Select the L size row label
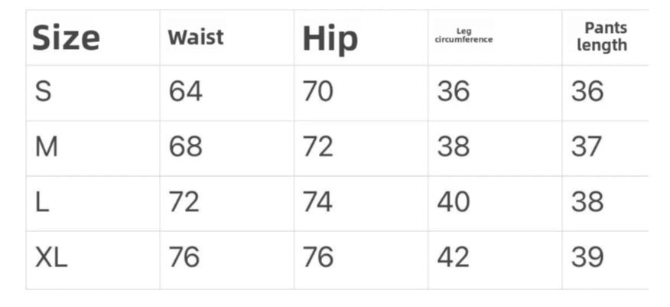This screenshot has height=307, width=670. pos(41,202)
